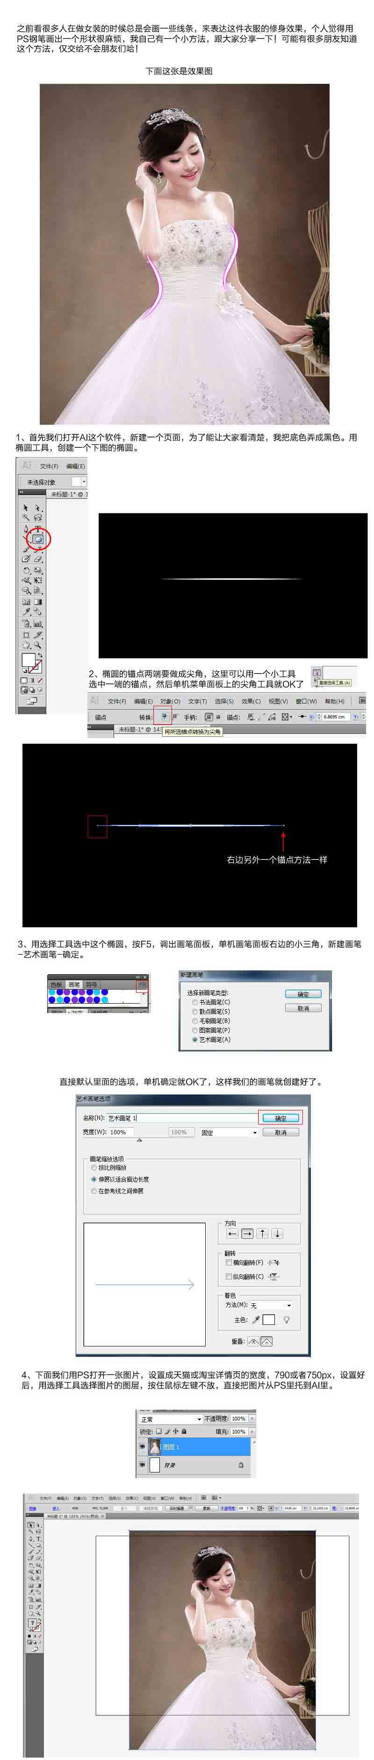Click the lock all icon in Layers panel
This screenshot has height=1760, width=374.
point(184,1431)
